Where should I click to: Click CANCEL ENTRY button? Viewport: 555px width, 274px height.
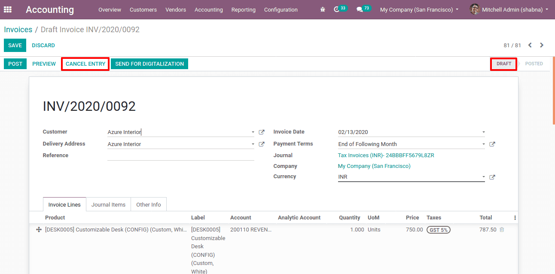pyautogui.click(x=85, y=64)
